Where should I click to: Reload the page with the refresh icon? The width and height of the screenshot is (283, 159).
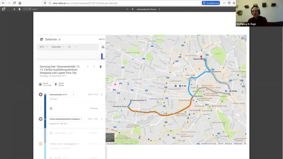(15, 3)
